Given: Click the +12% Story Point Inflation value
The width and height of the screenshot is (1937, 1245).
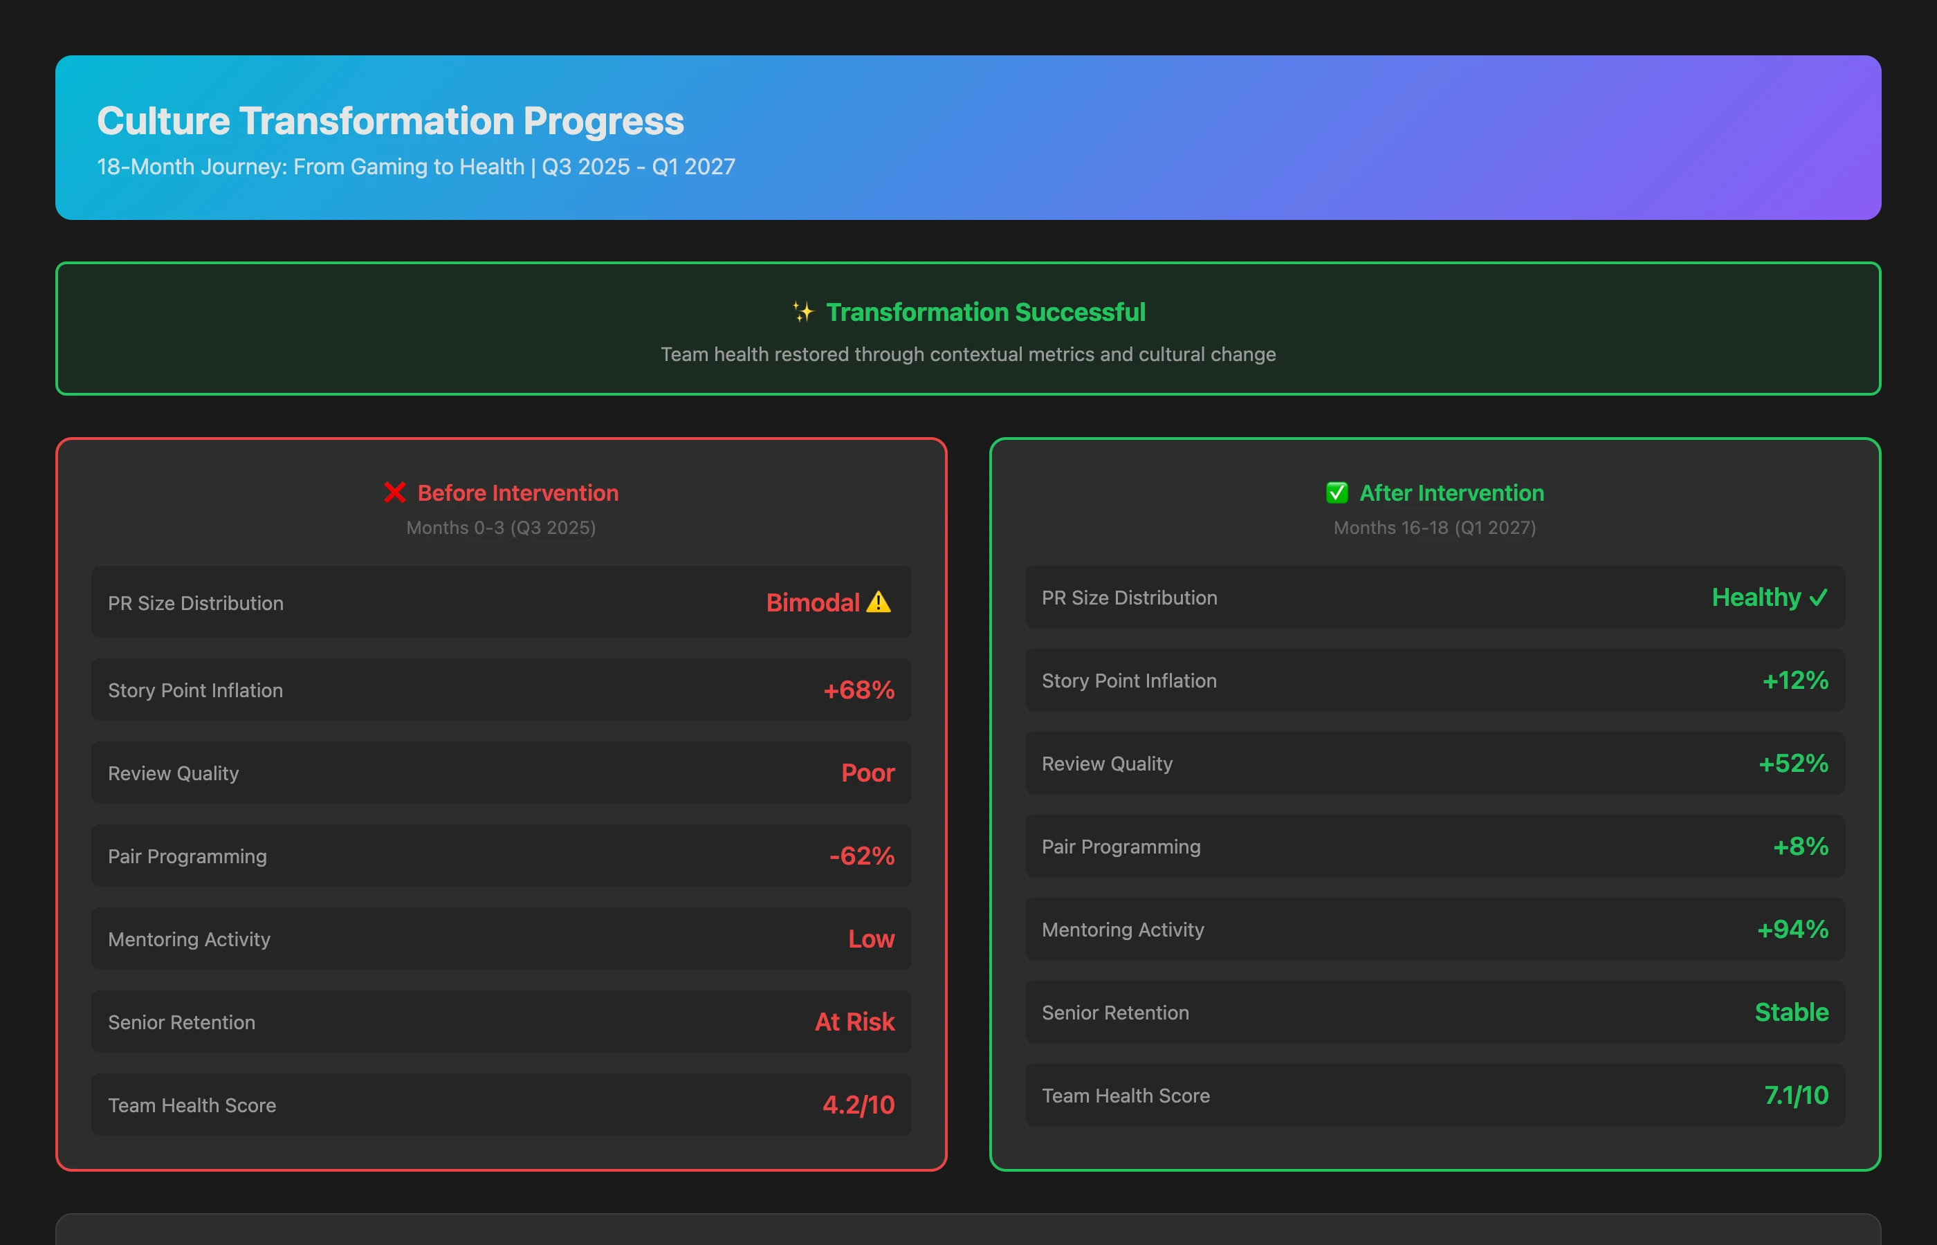Looking at the screenshot, I should coord(1795,680).
